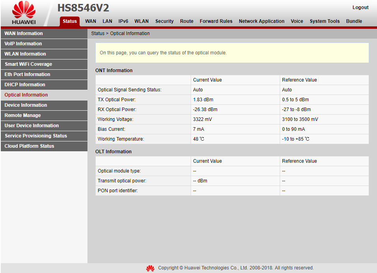The width and height of the screenshot is (377, 273).
Task: Click the 'OLT Information' heading
Action: click(113, 152)
